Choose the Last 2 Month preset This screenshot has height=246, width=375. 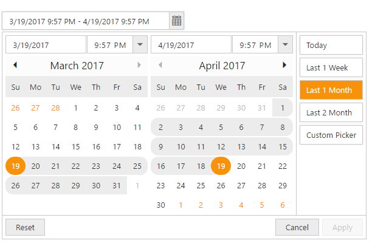331,112
